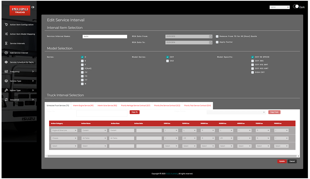This screenshot has height=179, width=310.
Task: Switch to Interim Engine Service (IR1) tab
Action: (83, 106)
